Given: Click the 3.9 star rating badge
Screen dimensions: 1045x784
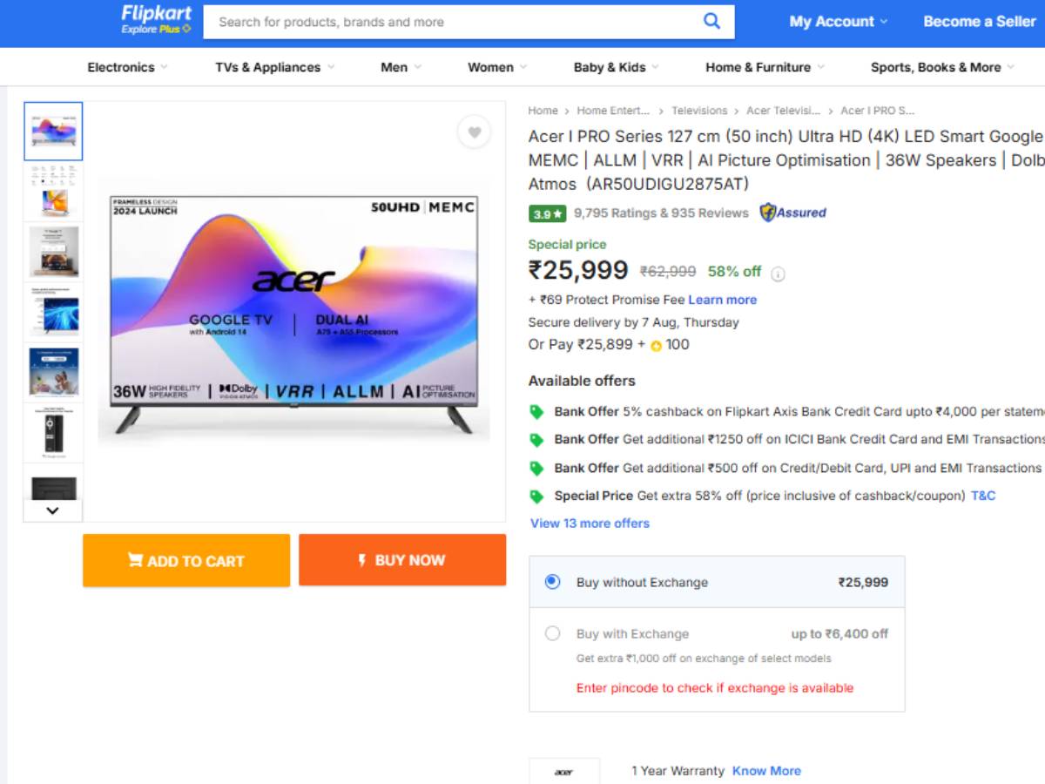Looking at the screenshot, I should (548, 213).
